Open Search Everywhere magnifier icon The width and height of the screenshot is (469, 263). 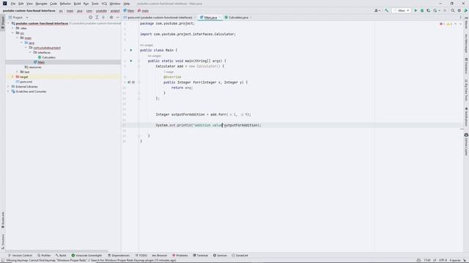[x=453, y=10]
